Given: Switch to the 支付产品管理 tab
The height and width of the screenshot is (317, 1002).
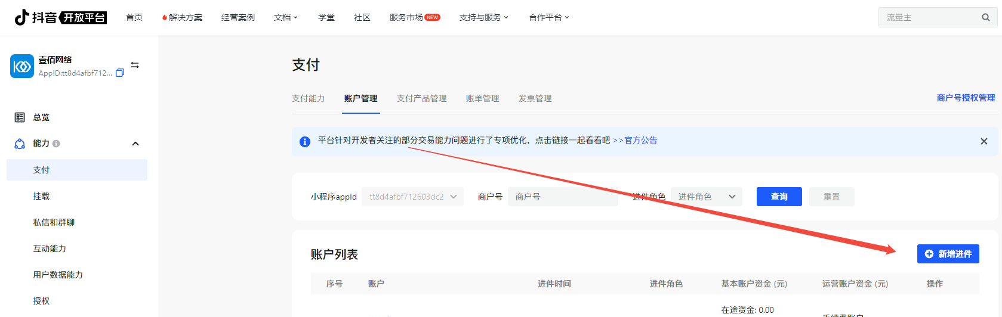Looking at the screenshot, I should point(421,98).
